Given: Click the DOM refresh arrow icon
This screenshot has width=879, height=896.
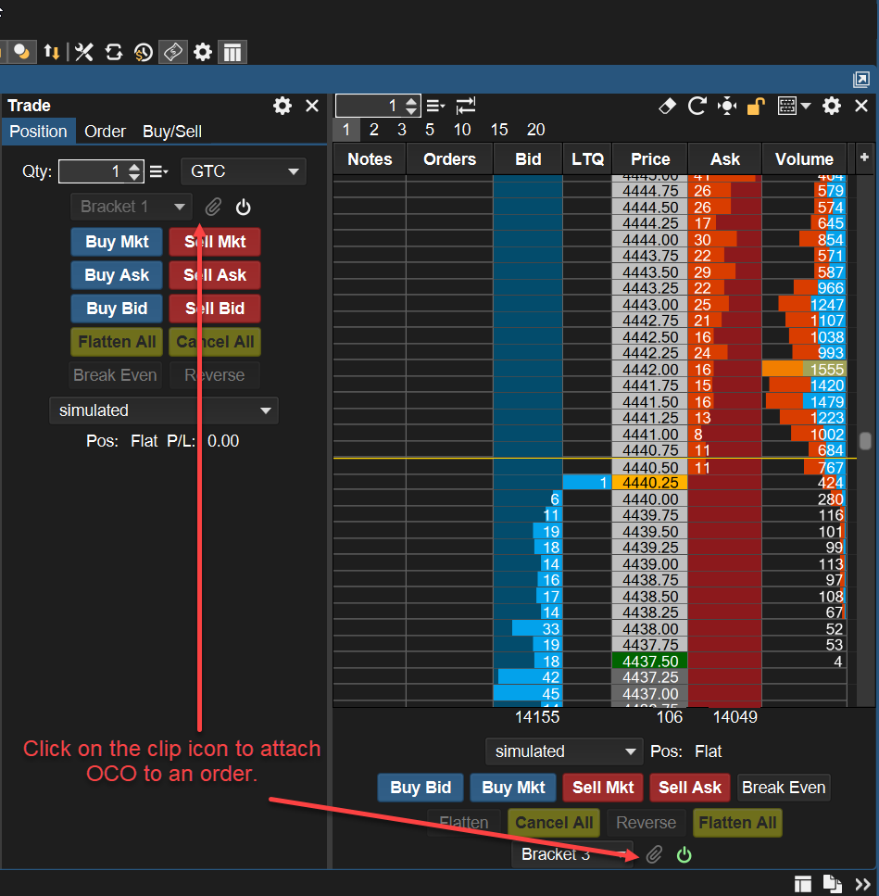Looking at the screenshot, I should coord(697,107).
